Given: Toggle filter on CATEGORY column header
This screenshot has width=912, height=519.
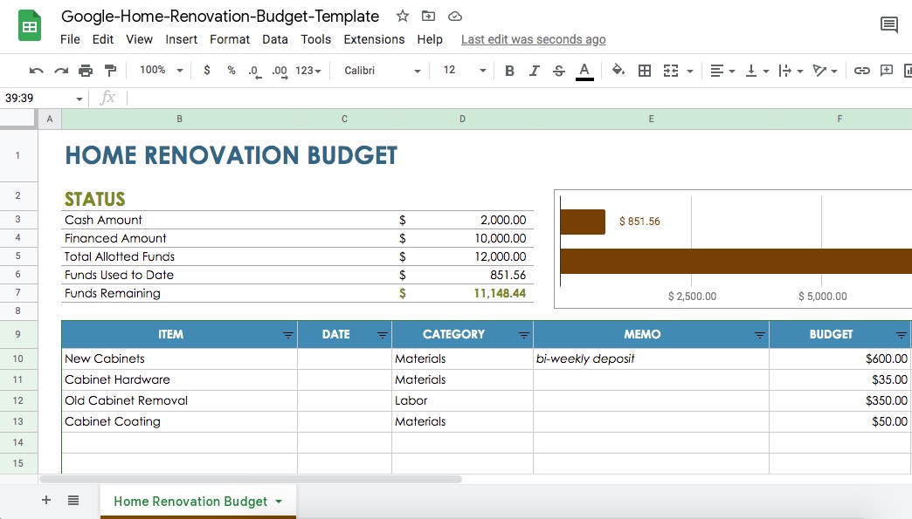Looking at the screenshot, I should coord(524,336).
